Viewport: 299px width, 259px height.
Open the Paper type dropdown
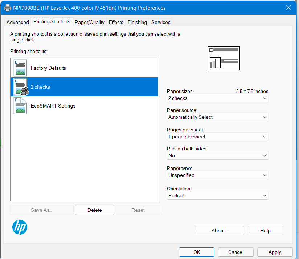click(x=217, y=175)
